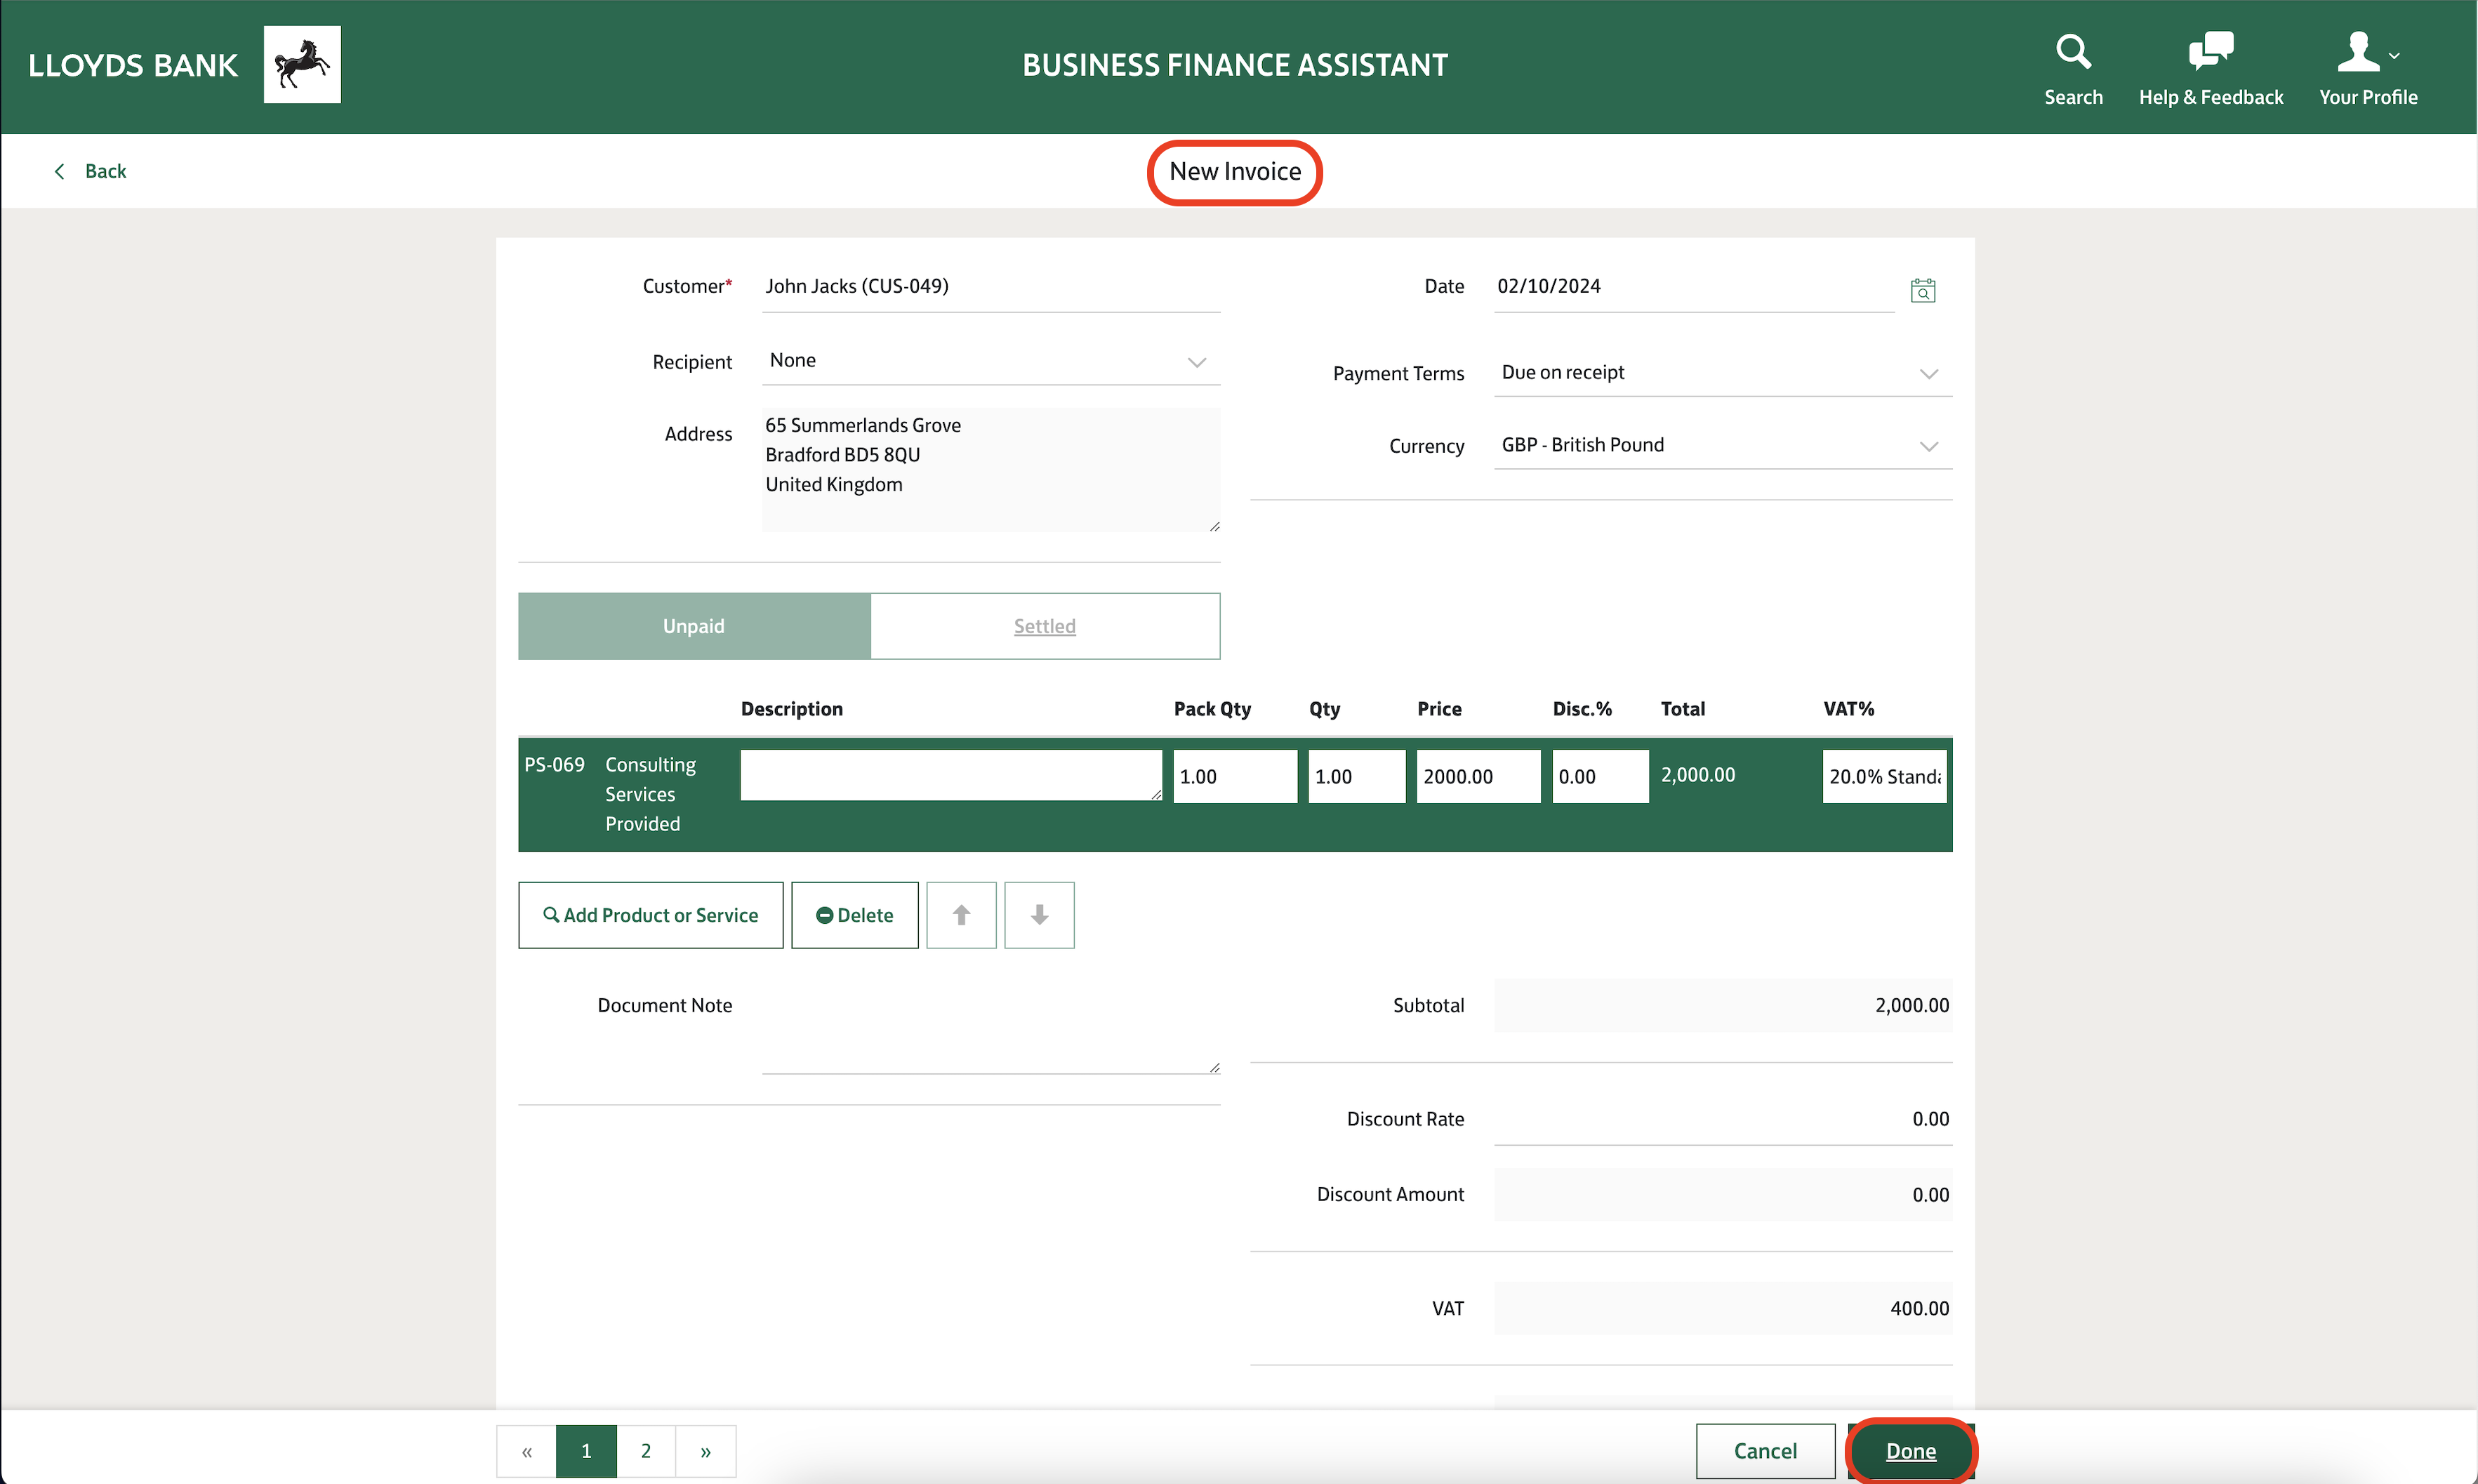2478x1484 pixels.
Task: Open Help & Feedback chat icon
Action: click(x=2210, y=52)
